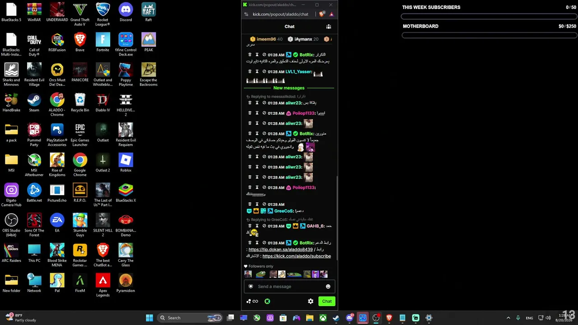Open the emoji picker in message box
The width and height of the screenshot is (578, 325).
328,287
